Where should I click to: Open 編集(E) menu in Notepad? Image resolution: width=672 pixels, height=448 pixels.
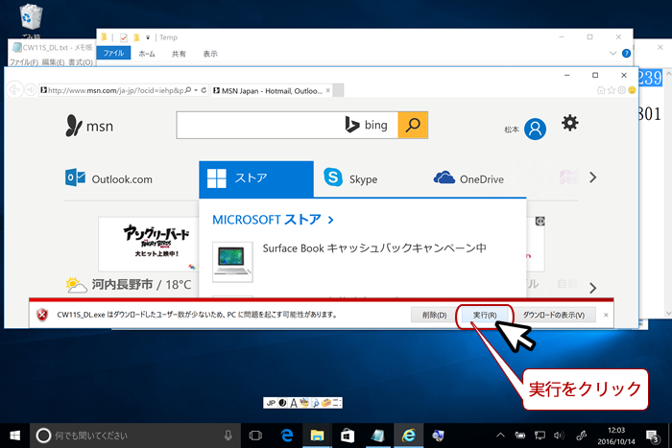(53, 62)
